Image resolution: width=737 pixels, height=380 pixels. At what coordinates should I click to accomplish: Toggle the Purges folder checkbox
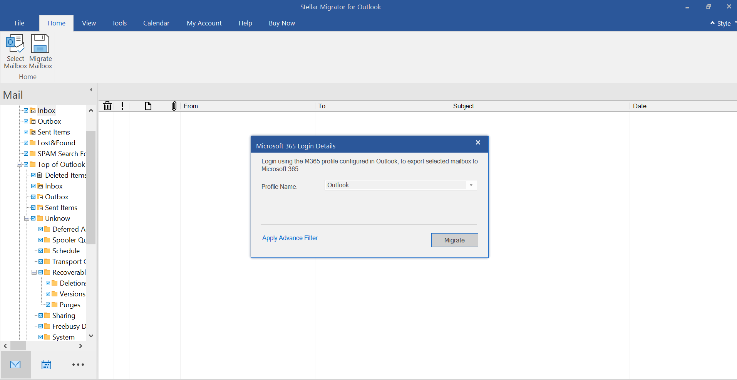48,305
